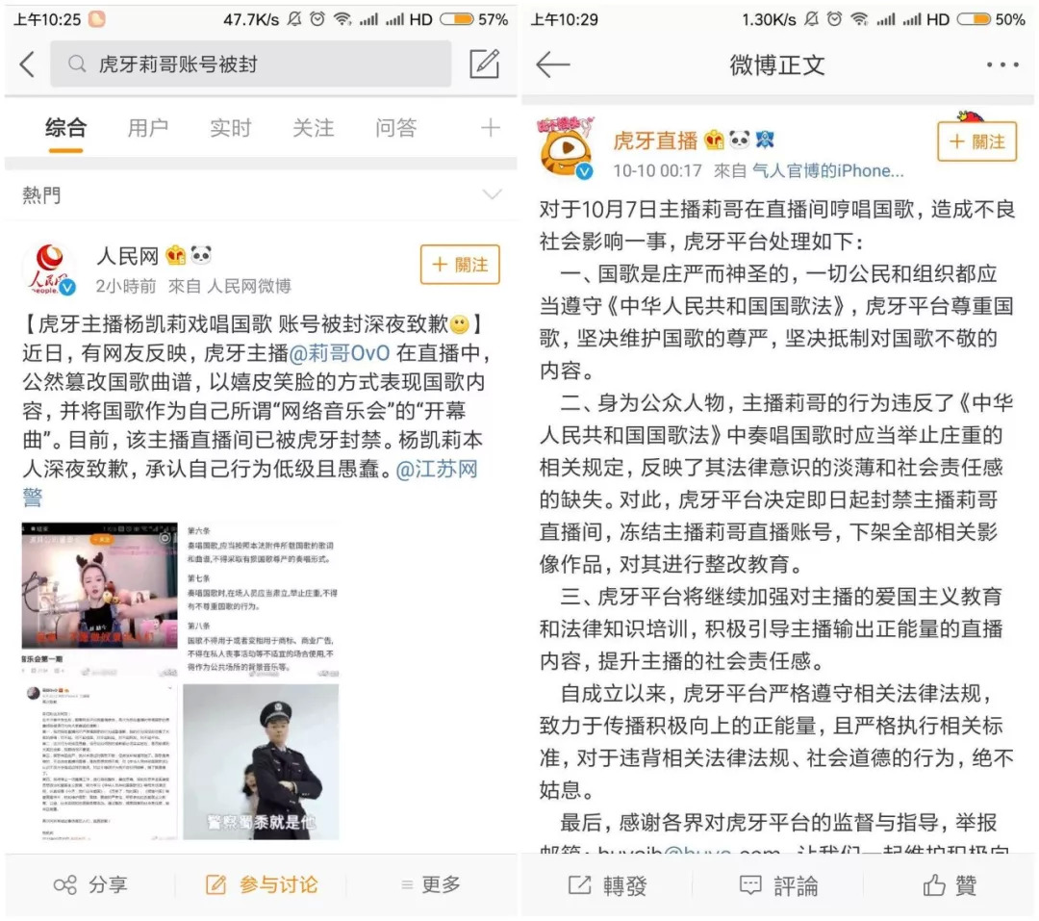This screenshot has width=1039, height=921.
Task: Open the 虎牙直播 account name
Action: click(x=655, y=140)
